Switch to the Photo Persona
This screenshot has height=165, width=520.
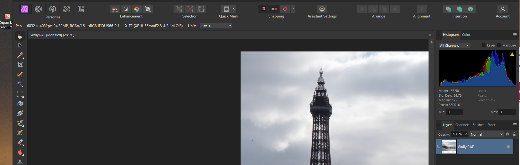[24, 9]
